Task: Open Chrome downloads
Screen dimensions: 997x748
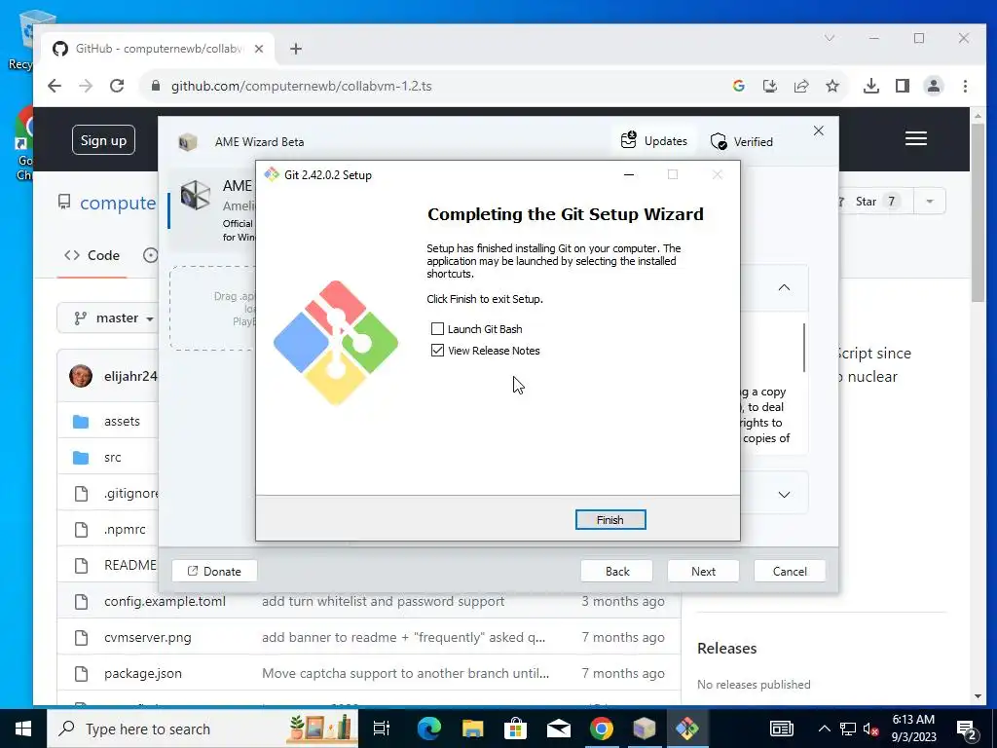Action: tap(871, 86)
